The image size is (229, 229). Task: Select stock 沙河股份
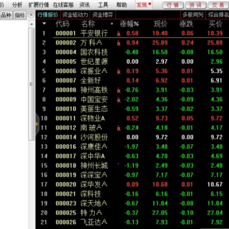coord(94,137)
